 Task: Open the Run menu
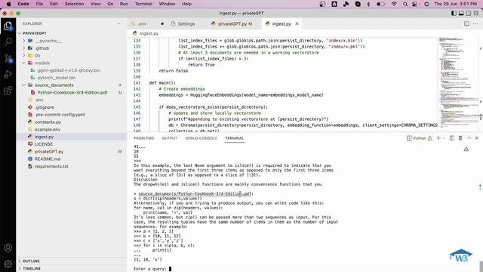[x=124, y=4]
